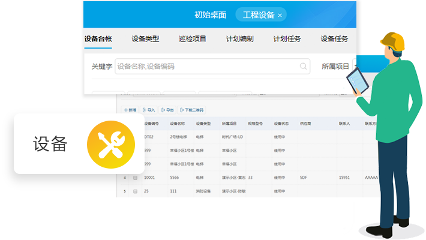Click the 设备台帐 tab
Viewport: 426px width, 240px height.
pyautogui.click(x=98, y=39)
